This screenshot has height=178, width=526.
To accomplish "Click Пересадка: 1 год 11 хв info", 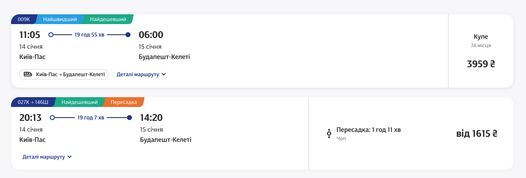I will click(368, 130).
